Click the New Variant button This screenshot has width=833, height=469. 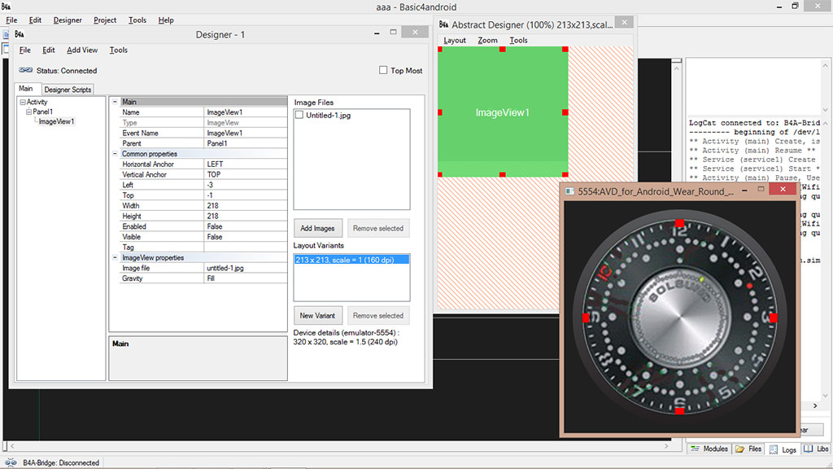click(x=317, y=316)
